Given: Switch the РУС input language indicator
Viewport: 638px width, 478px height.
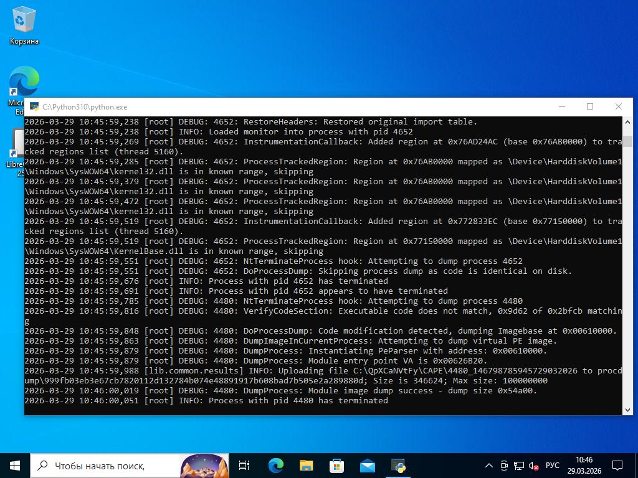Looking at the screenshot, I should pos(552,465).
